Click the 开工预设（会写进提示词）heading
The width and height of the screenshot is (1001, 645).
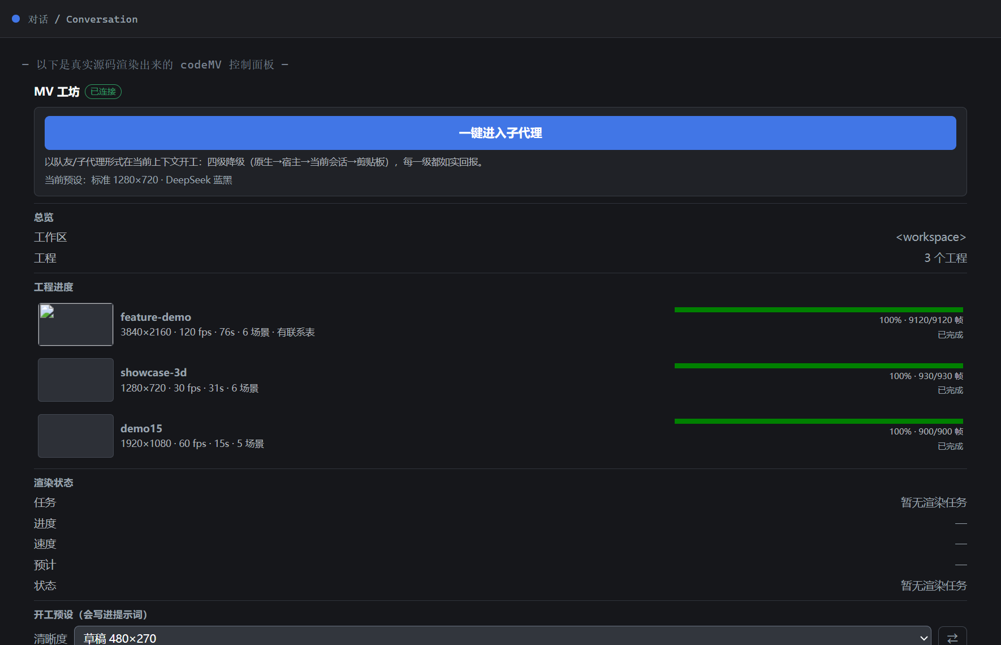(x=91, y=614)
